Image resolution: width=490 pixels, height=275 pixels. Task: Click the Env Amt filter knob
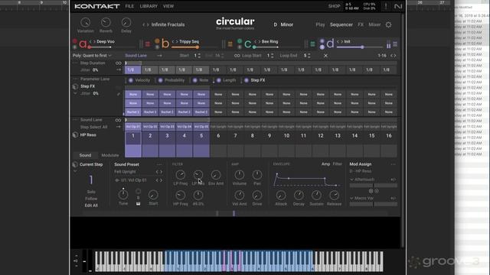tap(216, 175)
